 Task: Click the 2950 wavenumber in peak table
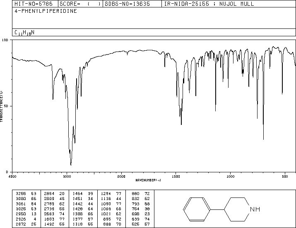(x=21, y=214)
